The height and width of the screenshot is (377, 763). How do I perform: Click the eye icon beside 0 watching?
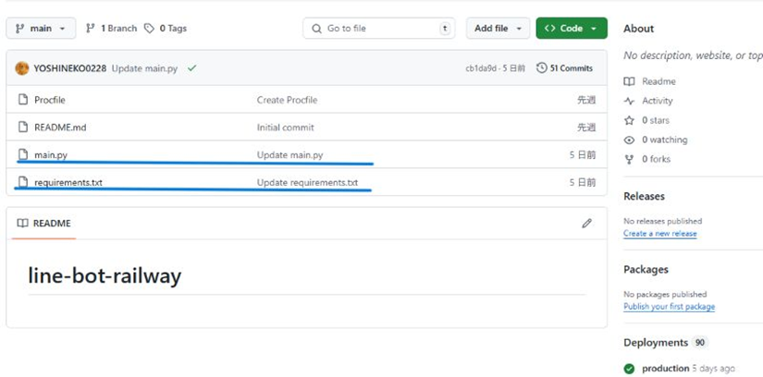[629, 140]
